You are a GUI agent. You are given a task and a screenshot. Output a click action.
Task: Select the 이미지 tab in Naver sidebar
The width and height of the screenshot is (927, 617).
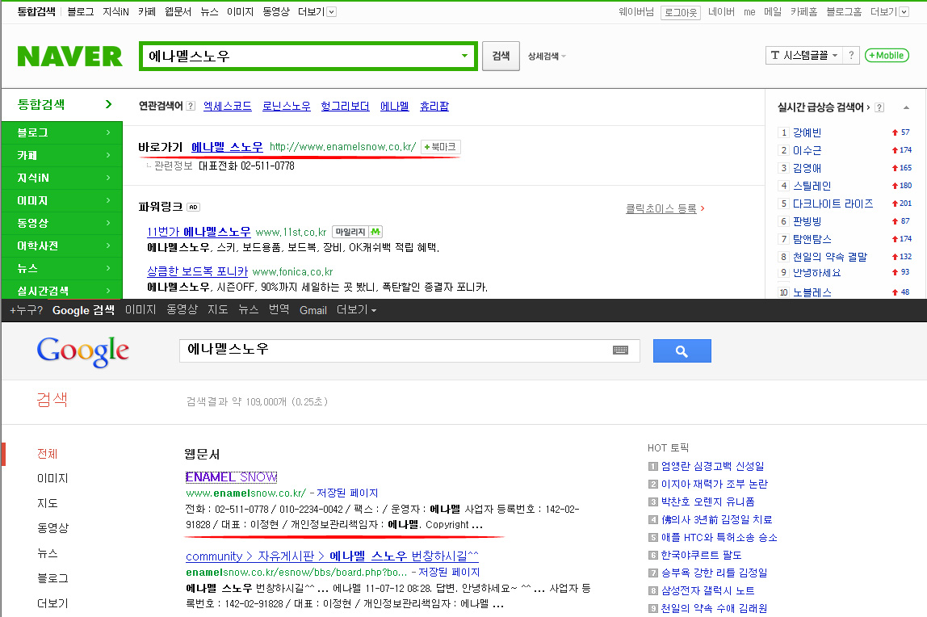click(x=61, y=201)
